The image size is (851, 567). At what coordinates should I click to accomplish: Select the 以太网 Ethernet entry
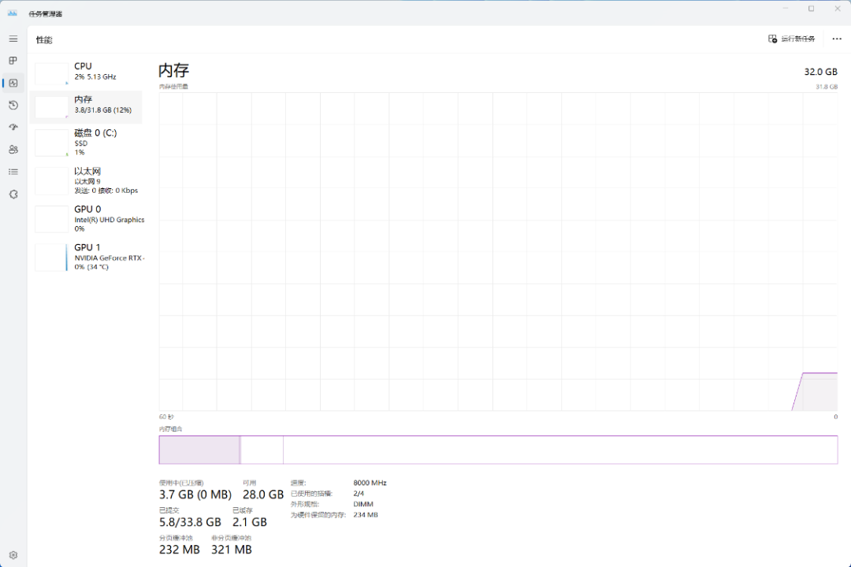point(87,180)
